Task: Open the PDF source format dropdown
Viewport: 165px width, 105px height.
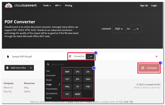Action: (119, 29)
